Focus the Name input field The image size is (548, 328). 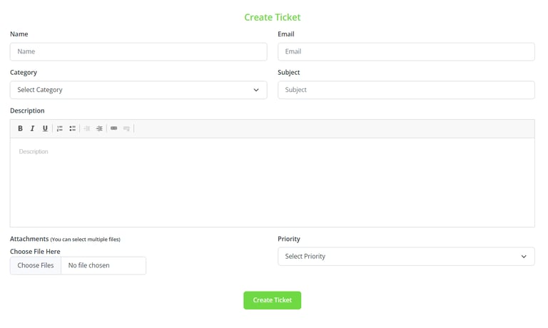[x=138, y=52]
